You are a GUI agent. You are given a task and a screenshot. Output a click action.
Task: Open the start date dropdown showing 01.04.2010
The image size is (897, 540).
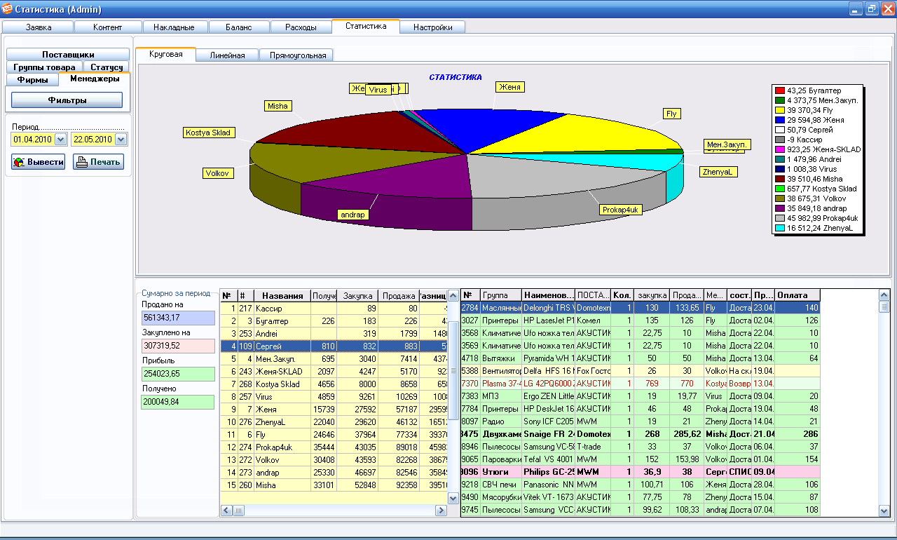pos(60,140)
